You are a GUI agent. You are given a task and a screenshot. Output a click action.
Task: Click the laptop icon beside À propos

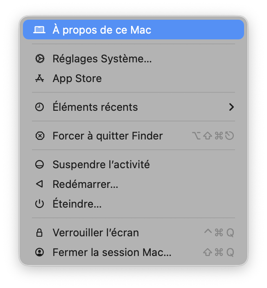(x=39, y=30)
